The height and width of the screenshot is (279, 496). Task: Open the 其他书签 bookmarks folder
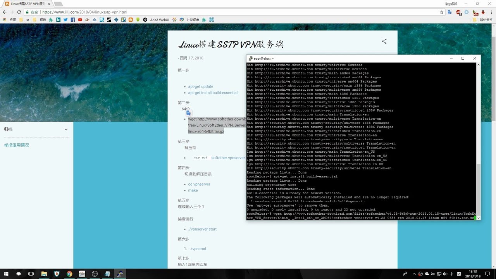click(x=482, y=19)
